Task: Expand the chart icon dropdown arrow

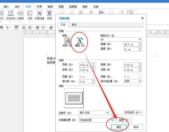Action: [x=54, y=27]
